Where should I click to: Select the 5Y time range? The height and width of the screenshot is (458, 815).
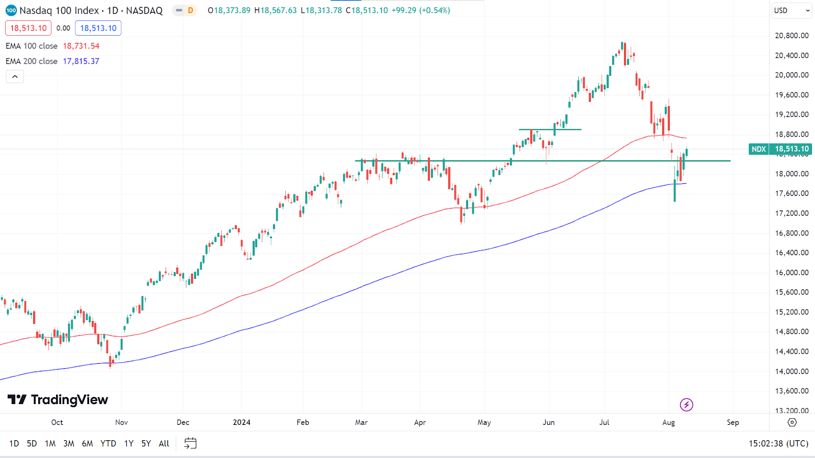click(x=146, y=443)
